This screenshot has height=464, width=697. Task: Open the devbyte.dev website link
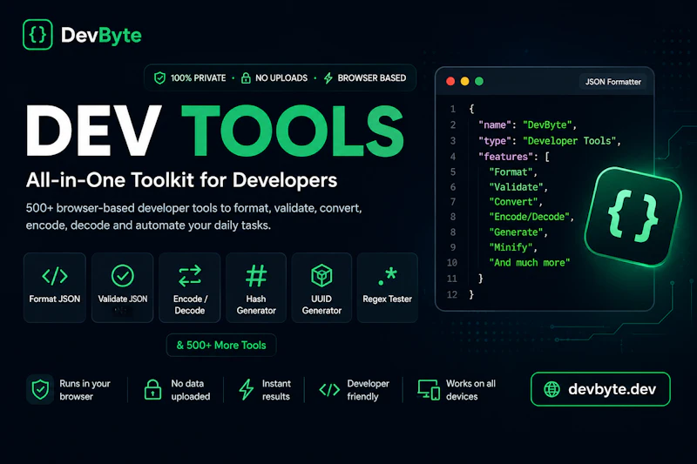point(600,389)
